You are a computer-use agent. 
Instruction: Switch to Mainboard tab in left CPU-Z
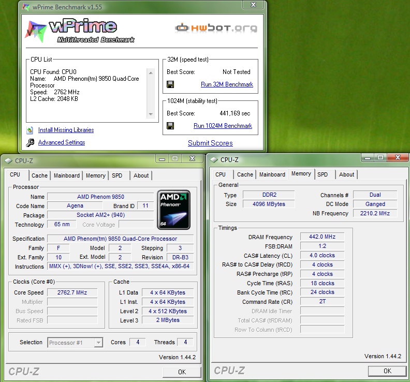[x=67, y=175]
